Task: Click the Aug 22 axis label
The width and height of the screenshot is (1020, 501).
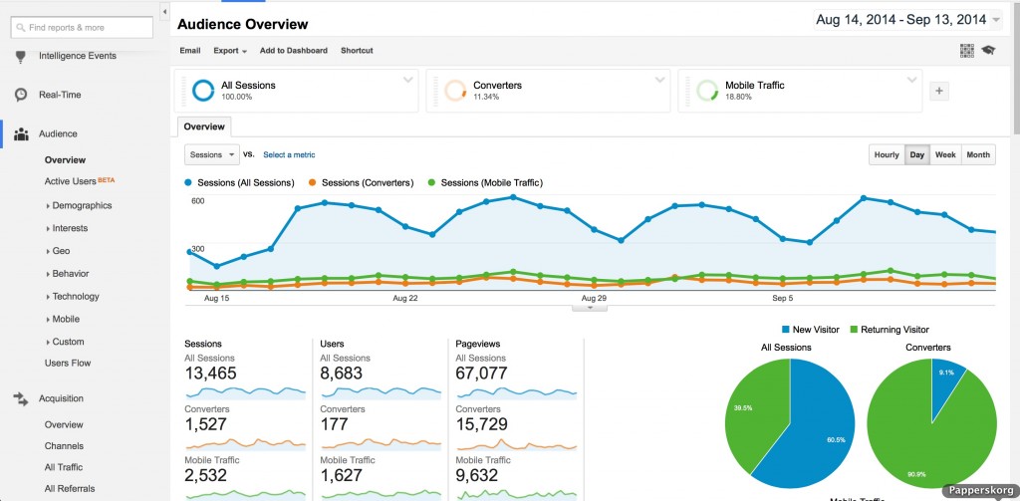Action: 404,298
